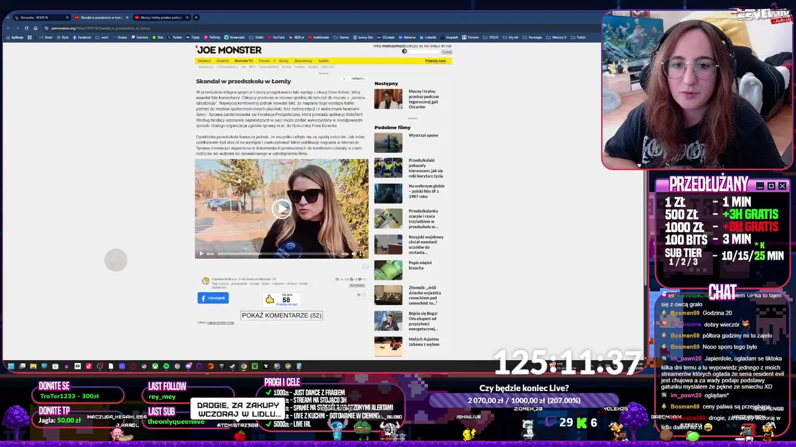Open Małych Azjatów zabawa z wężem video

(x=423, y=341)
